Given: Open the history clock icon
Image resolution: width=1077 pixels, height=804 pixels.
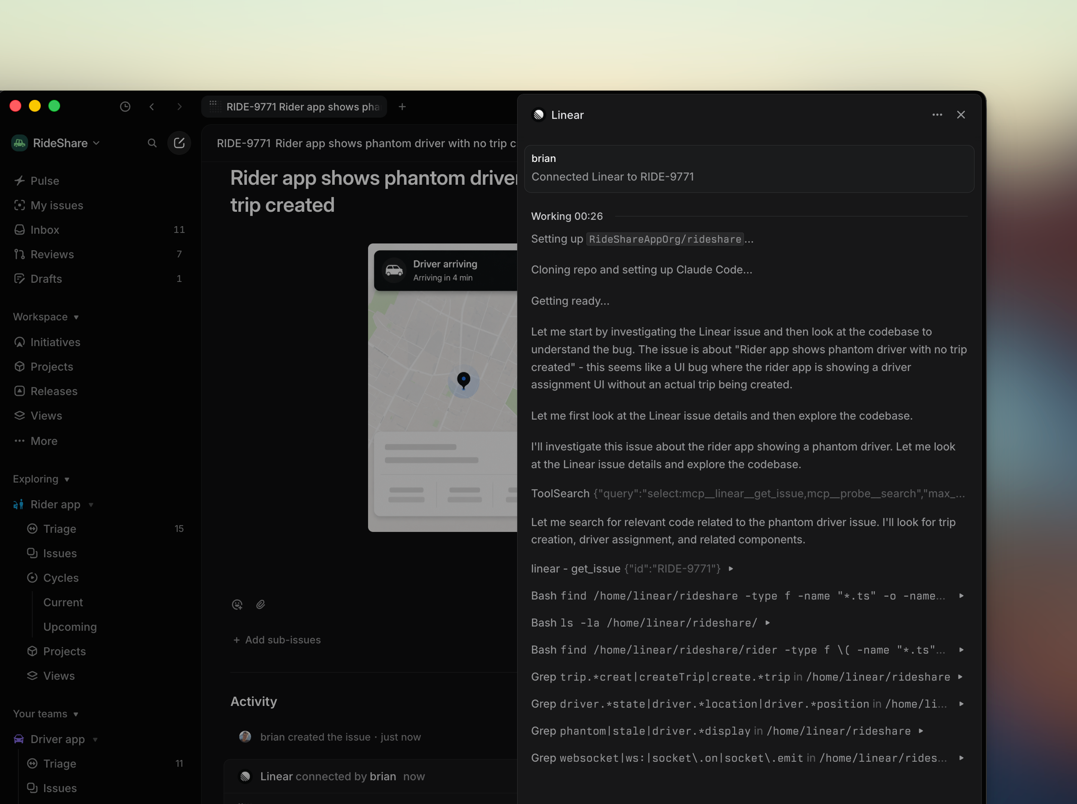Looking at the screenshot, I should pyautogui.click(x=125, y=107).
